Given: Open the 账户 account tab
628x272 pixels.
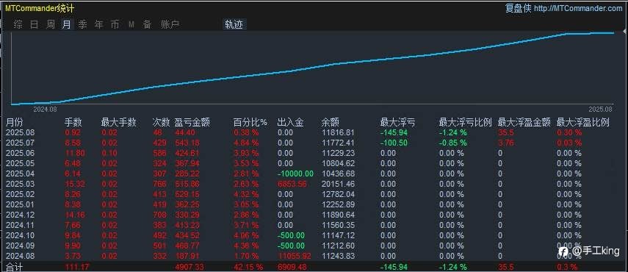Looking at the screenshot, I should tap(170, 25).
